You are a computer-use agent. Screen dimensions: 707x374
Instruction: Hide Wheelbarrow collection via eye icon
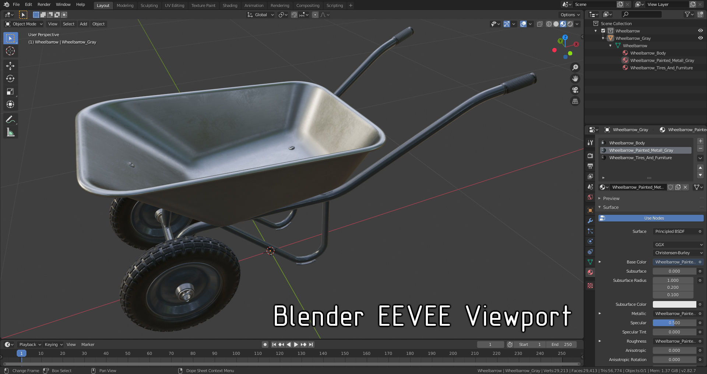coord(700,31)
